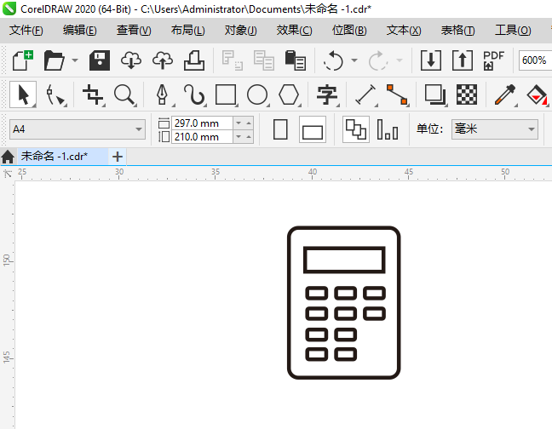Open the 查看(V) menu
This screenshot has height=429, width=552.
tap(134, 31)
